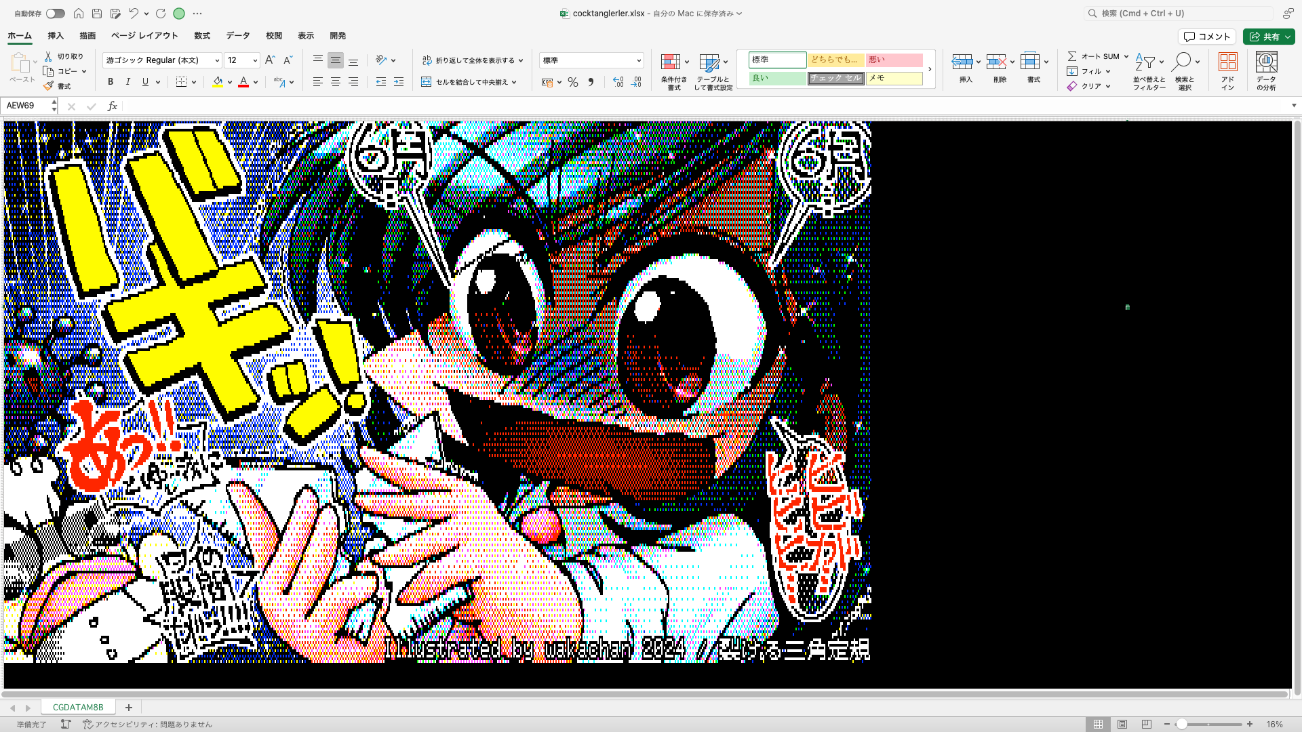
Task: Click the Format Painter brush icon
Action: (x=48, y=86)
